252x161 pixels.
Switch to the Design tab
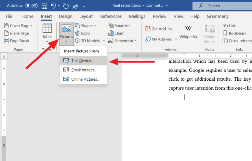pyautogui.click(x=66, y=16)
